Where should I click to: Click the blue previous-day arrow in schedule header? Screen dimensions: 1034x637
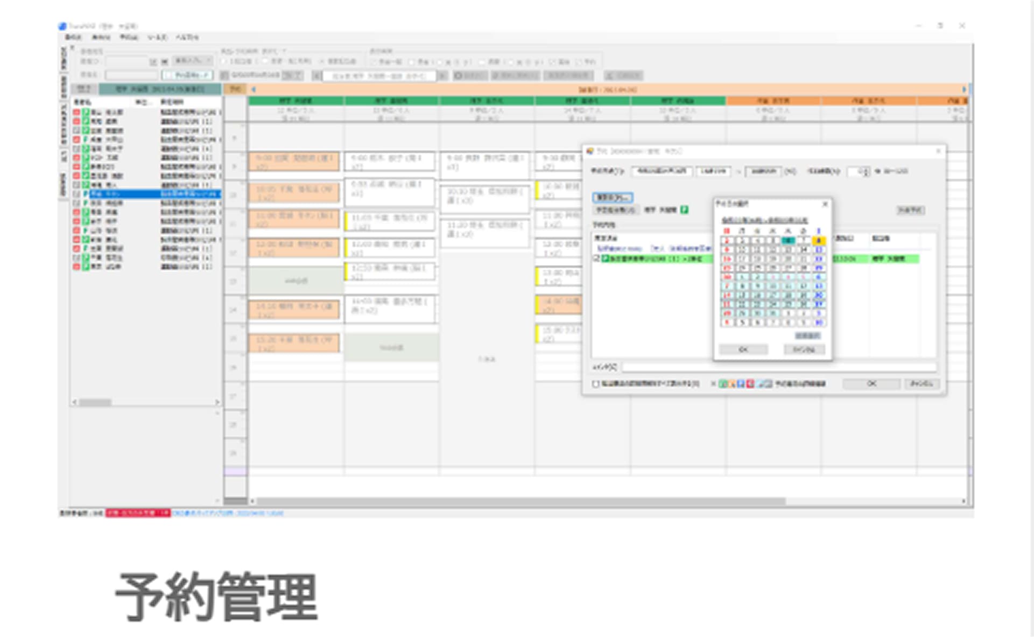[x=254, y=89]
